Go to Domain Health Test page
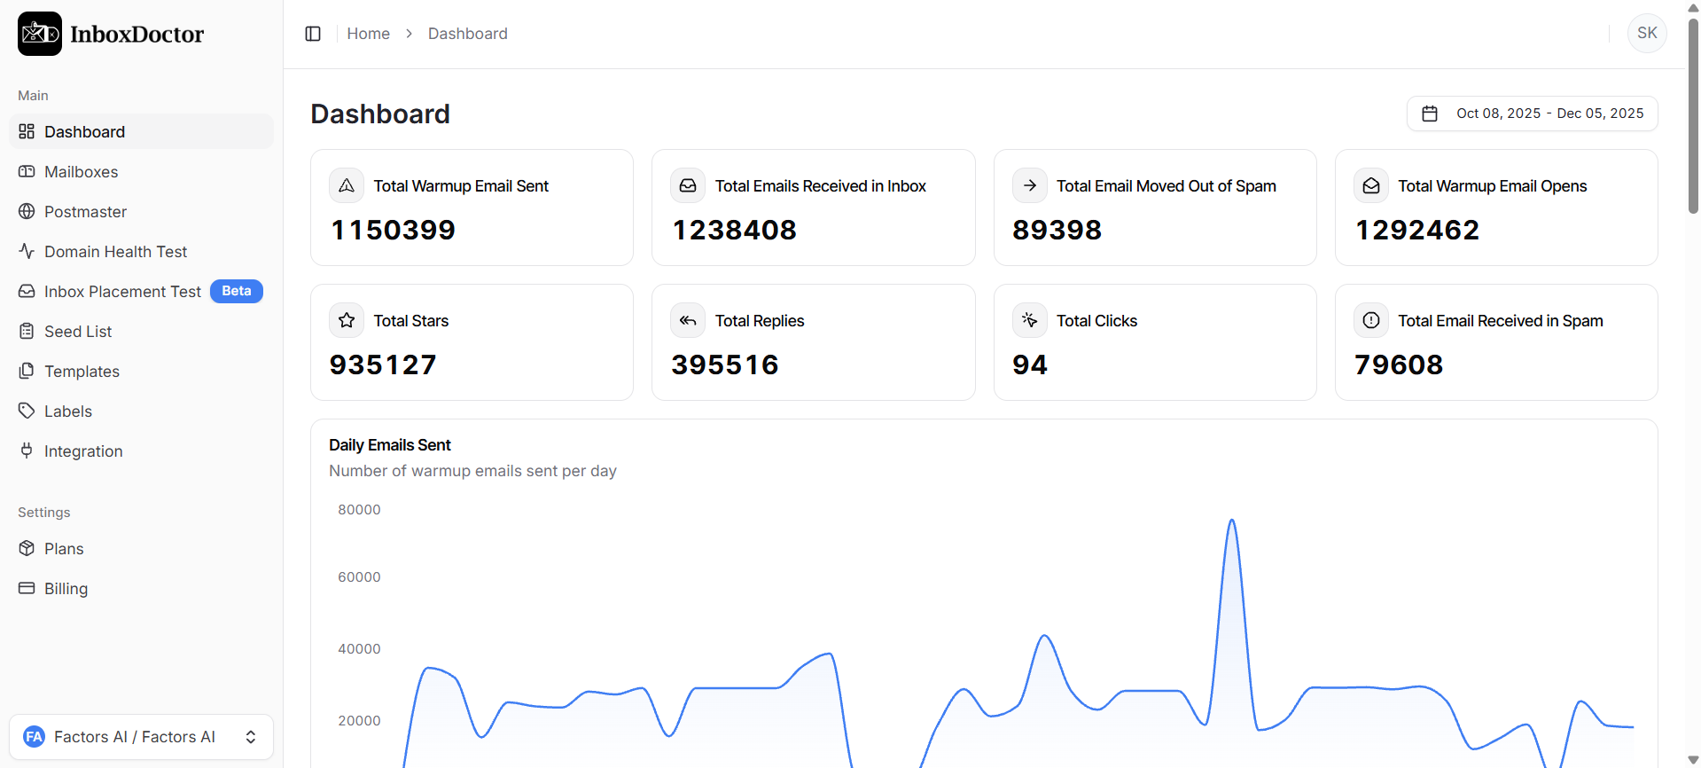1701x768 pixels. pos(115,252)
